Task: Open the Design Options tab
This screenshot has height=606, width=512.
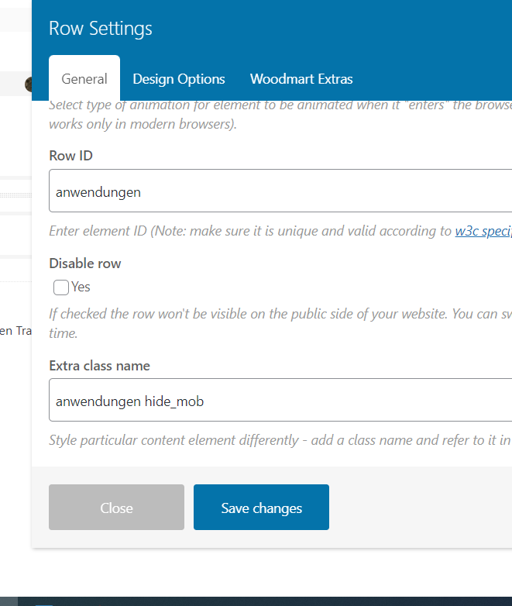Action: coord(179,79)
